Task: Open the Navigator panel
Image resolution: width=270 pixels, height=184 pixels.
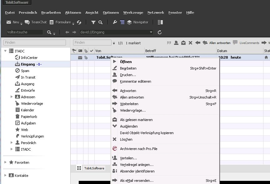Action: pyautogui.click(x=137, y=22)
